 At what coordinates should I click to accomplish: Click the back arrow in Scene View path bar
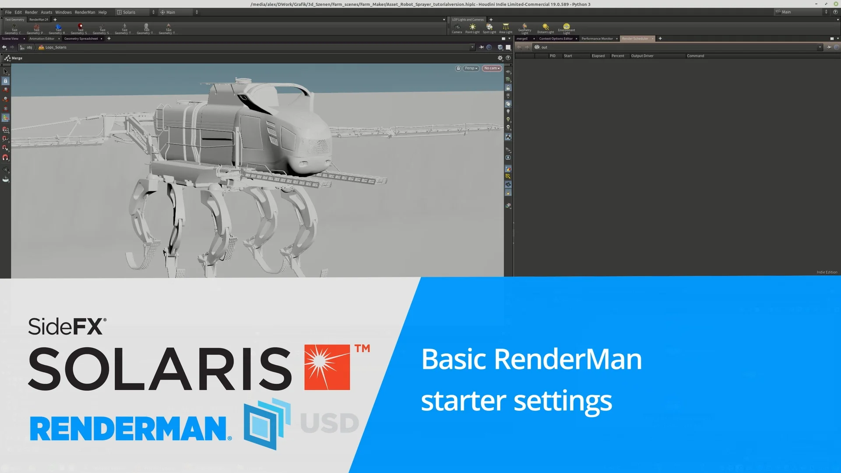coord(4,47)
